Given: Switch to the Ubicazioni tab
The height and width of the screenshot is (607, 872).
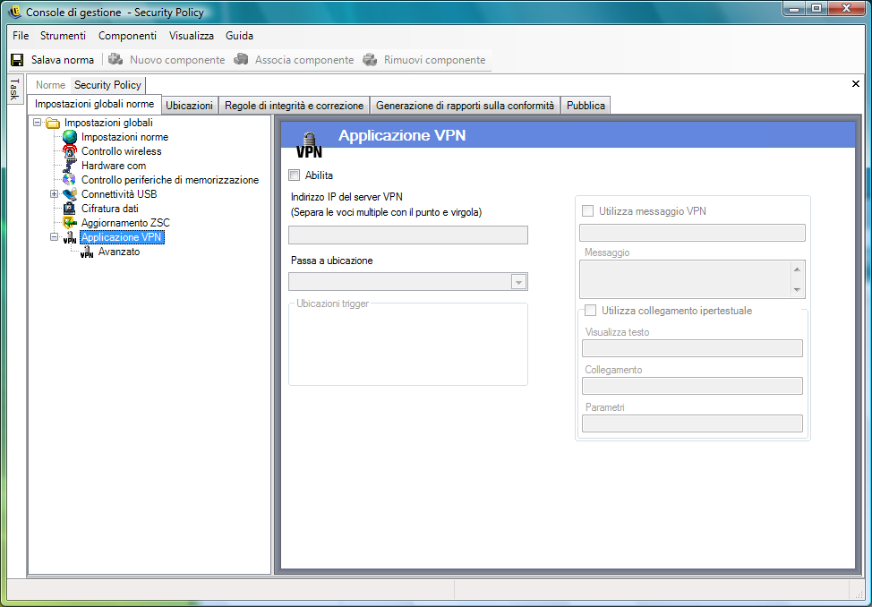Looking at the screenshot, I should 189,105.
